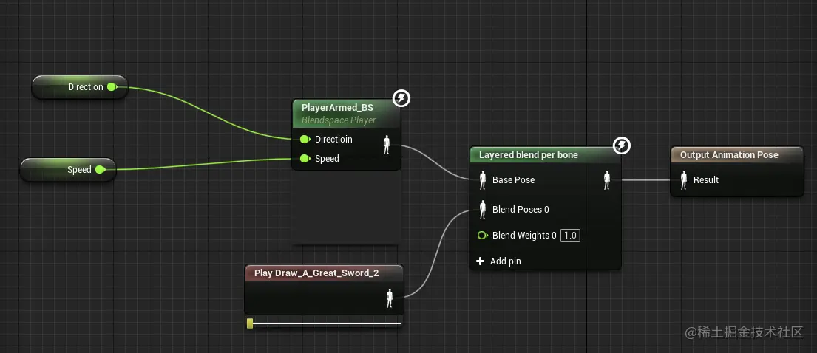This screenshot has height=353, width=817.
Task: Click the Add pin button
Action: coord(498,261)
